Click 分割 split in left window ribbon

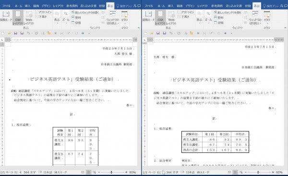coord(76,23)
